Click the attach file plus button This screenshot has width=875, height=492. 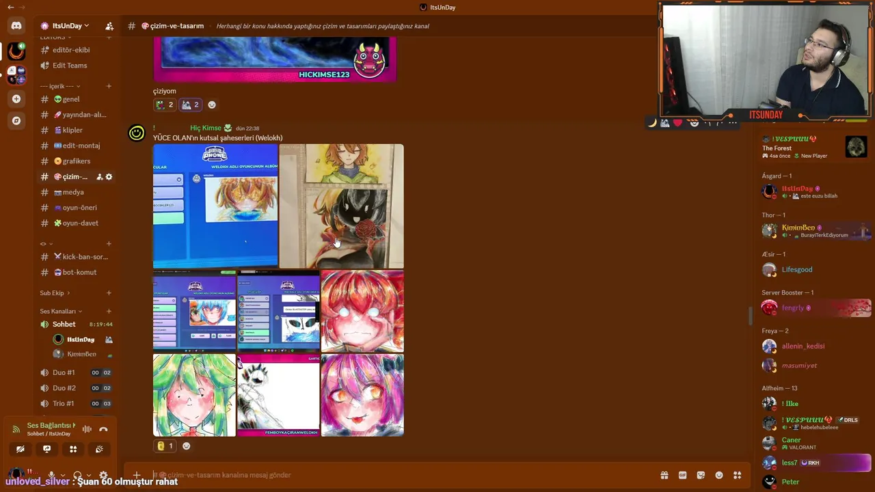[137, 475]
